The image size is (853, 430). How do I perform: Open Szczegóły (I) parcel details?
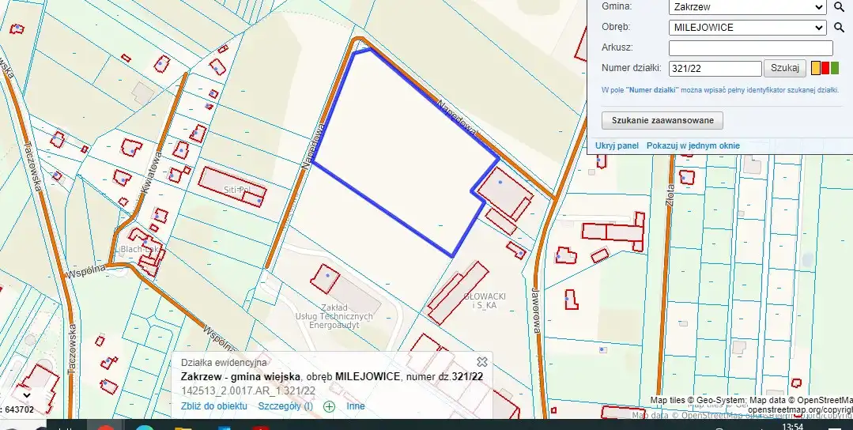click(x=285, y=406)
